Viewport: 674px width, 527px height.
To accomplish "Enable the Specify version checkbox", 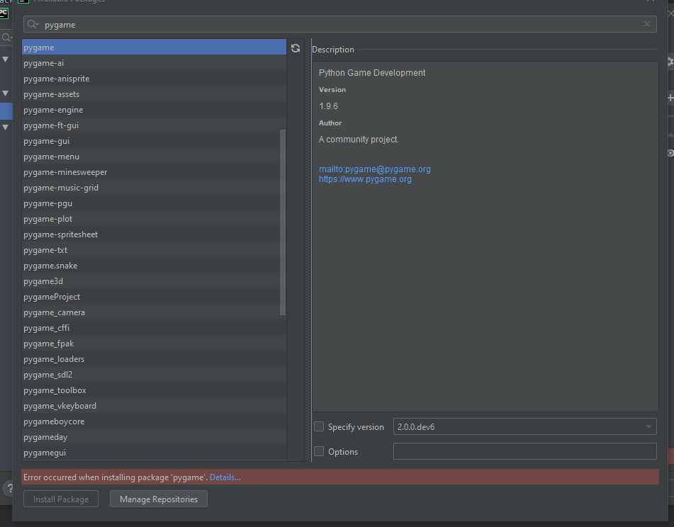I will tap(319, 427).
